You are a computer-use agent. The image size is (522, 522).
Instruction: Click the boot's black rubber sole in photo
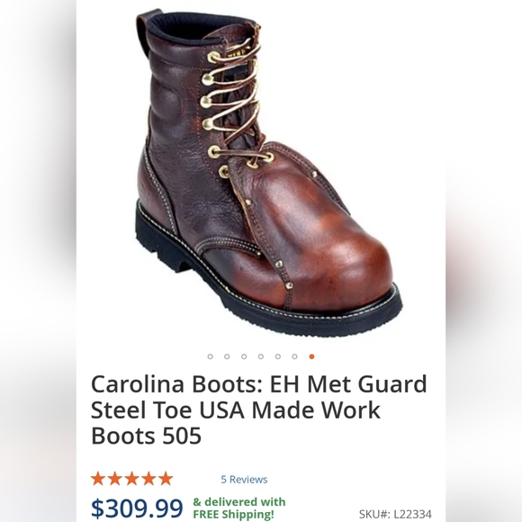pos(266,300)
